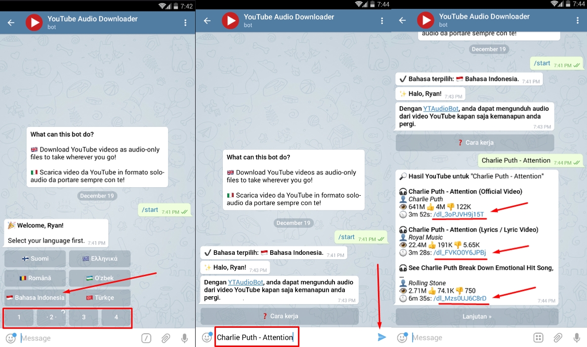Tap Halo, Ryan! bubble in middle screen
This screenshot has height=347, width=587.
tap(235, 268)
